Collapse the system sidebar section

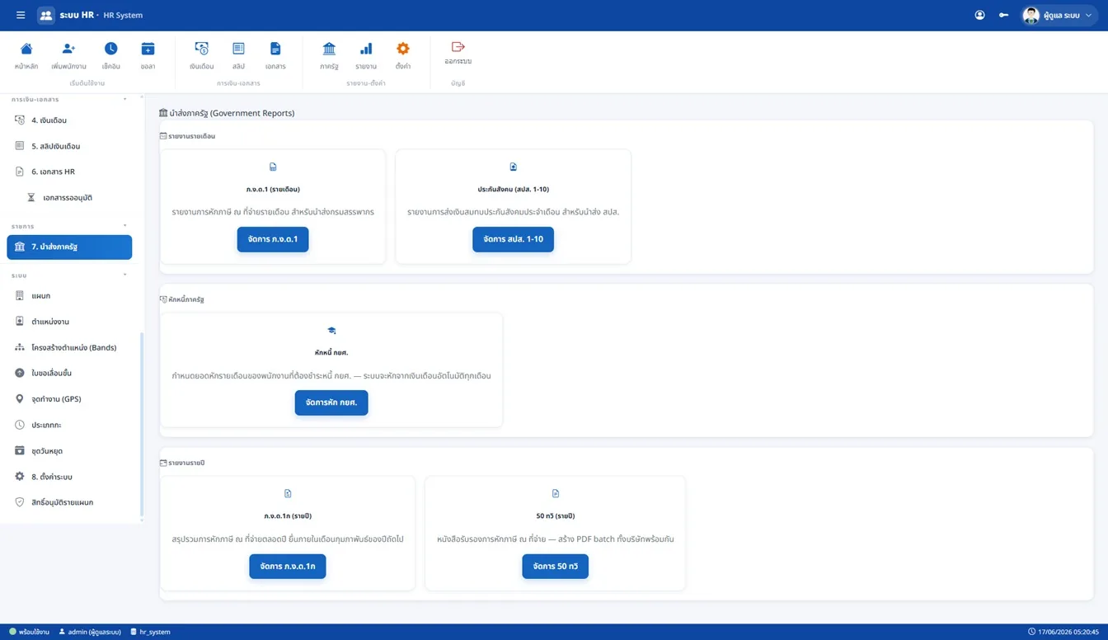125,275
